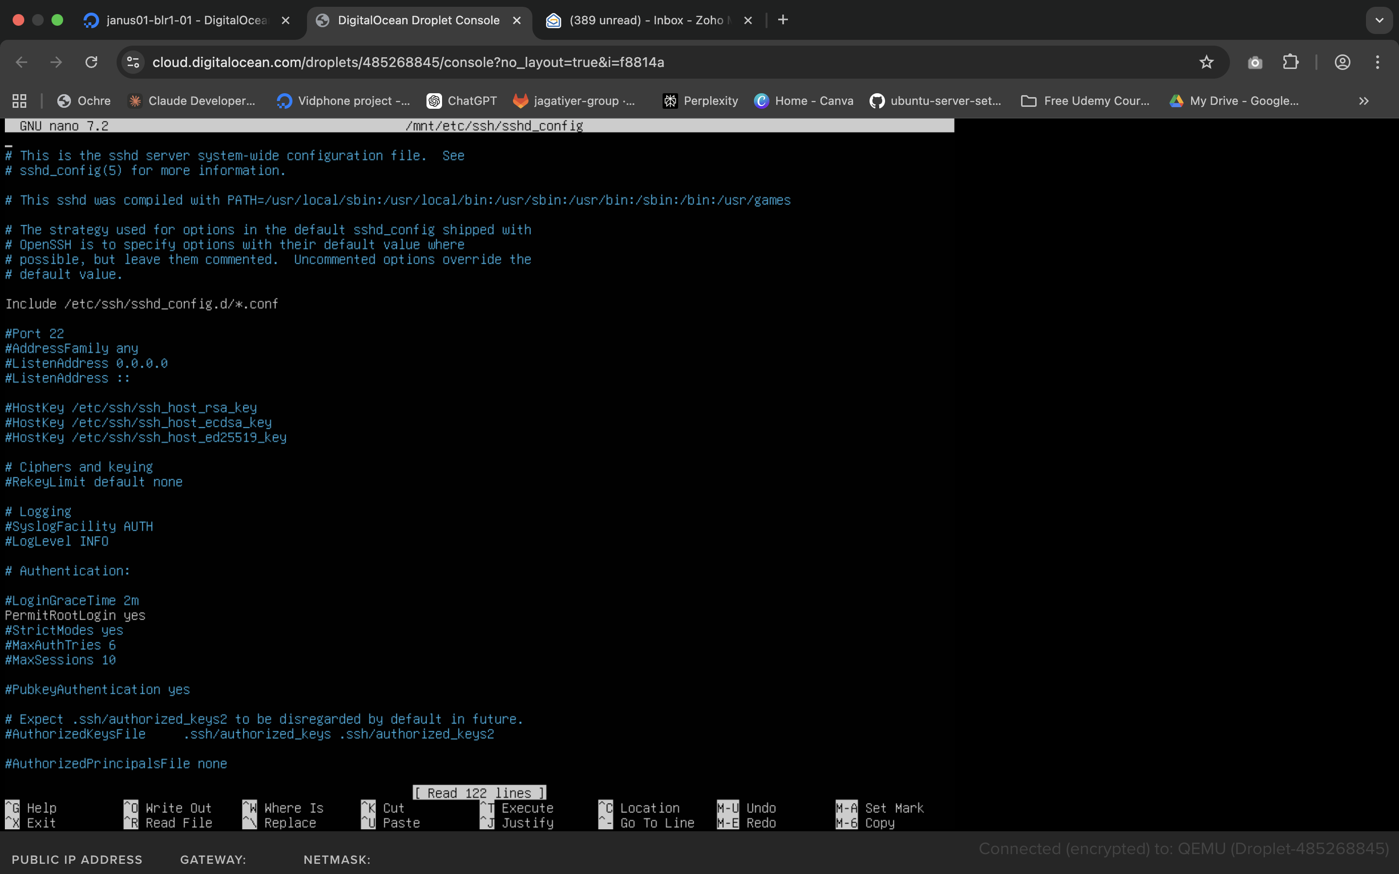Open the apps grid icon in bookmarks bar
1399x874 pixels.
point(19,101)
